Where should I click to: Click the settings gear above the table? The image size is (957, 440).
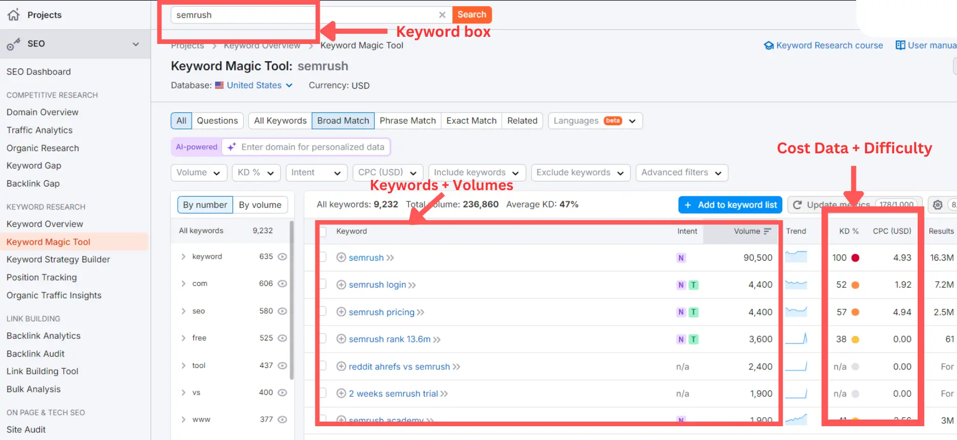(938, 205)
